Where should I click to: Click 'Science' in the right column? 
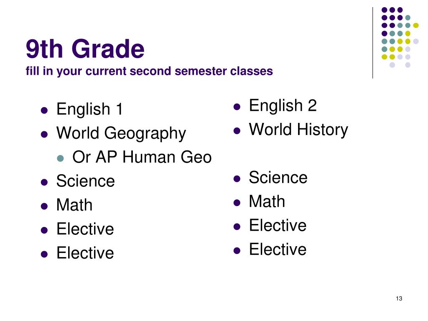[x=278, y=177]
